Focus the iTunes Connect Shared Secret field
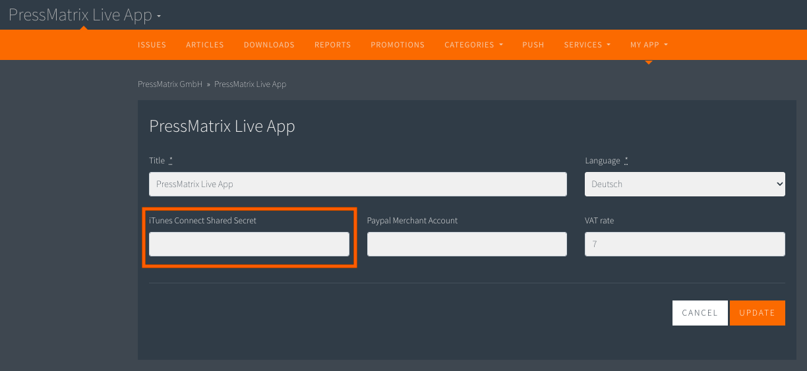The image size is (807, 371). click(x=249, y=244)
